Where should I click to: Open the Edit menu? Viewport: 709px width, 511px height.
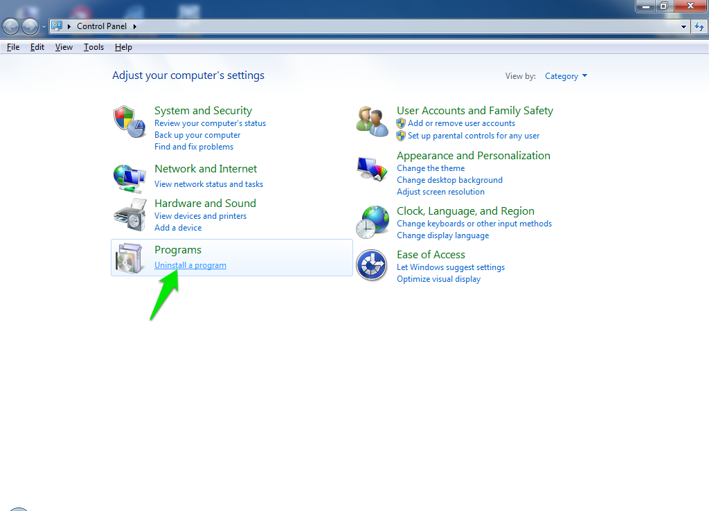click(x=37, y=47)
